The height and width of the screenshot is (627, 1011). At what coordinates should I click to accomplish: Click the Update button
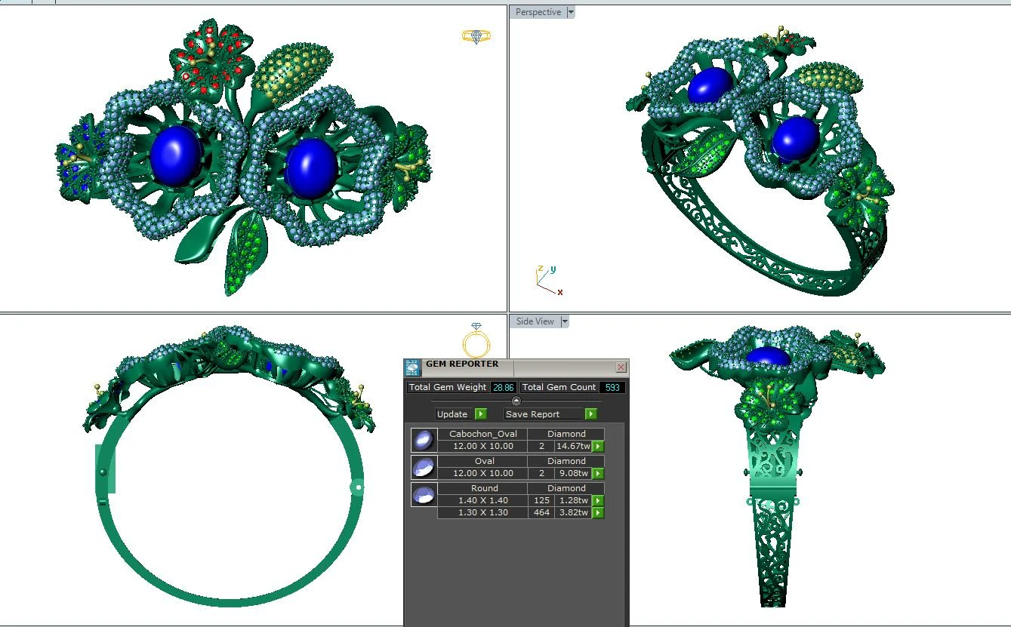pyautogui.click(x=455, y=414)
